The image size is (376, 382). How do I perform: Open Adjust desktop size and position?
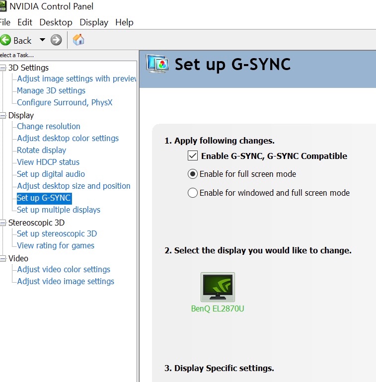[74, 186]
